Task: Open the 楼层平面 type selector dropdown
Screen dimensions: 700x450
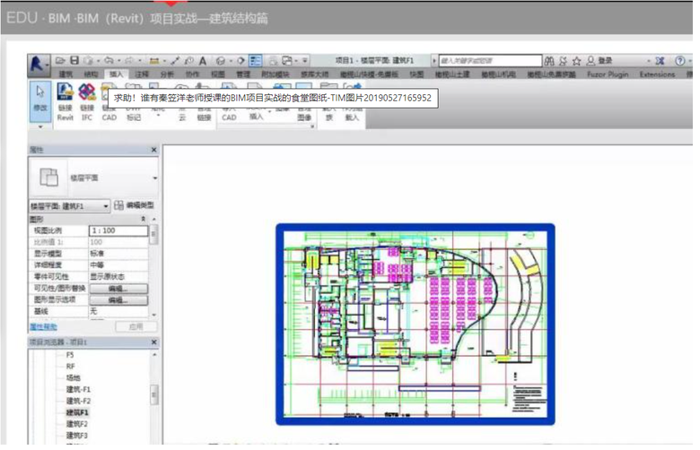Action: (x=154, y=177)
